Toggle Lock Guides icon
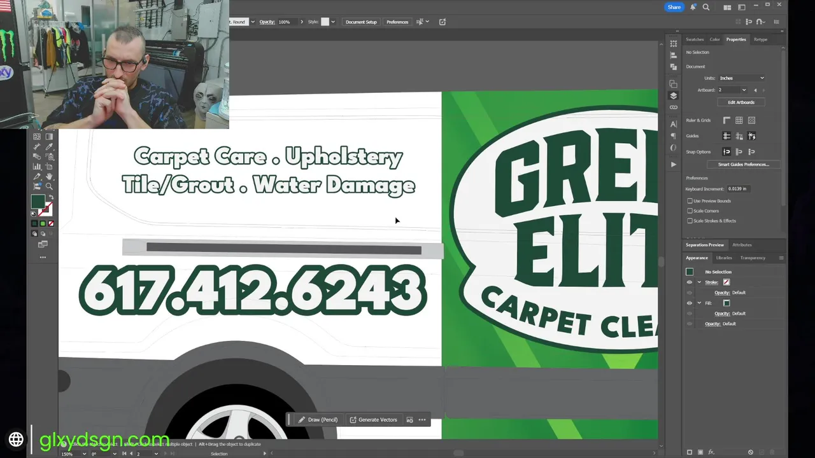This screenshot has height=458, width=815. pos(739,136)
